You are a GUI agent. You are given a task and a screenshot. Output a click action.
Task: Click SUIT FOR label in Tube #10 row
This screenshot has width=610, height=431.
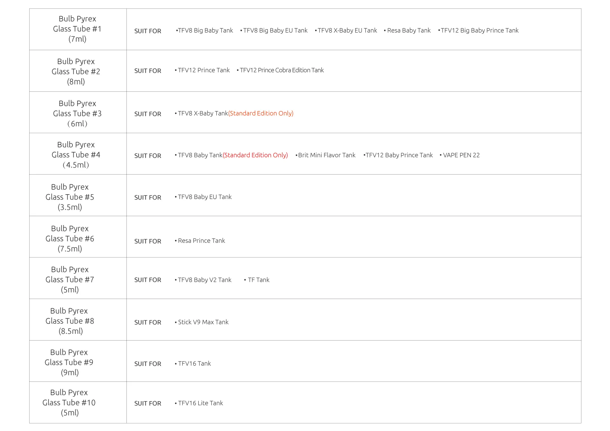(148, 403)
